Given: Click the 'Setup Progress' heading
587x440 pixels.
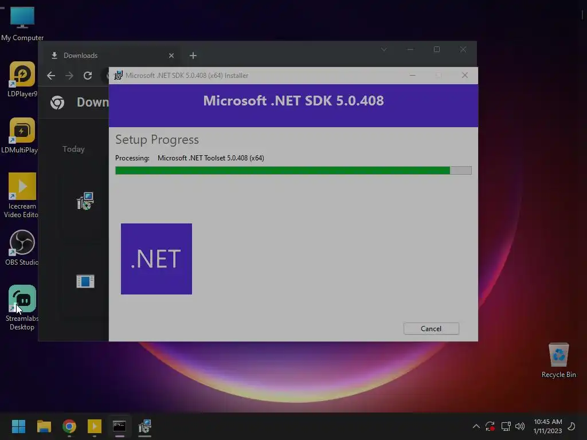Looking at the screenshot, I should coord(157,140).
